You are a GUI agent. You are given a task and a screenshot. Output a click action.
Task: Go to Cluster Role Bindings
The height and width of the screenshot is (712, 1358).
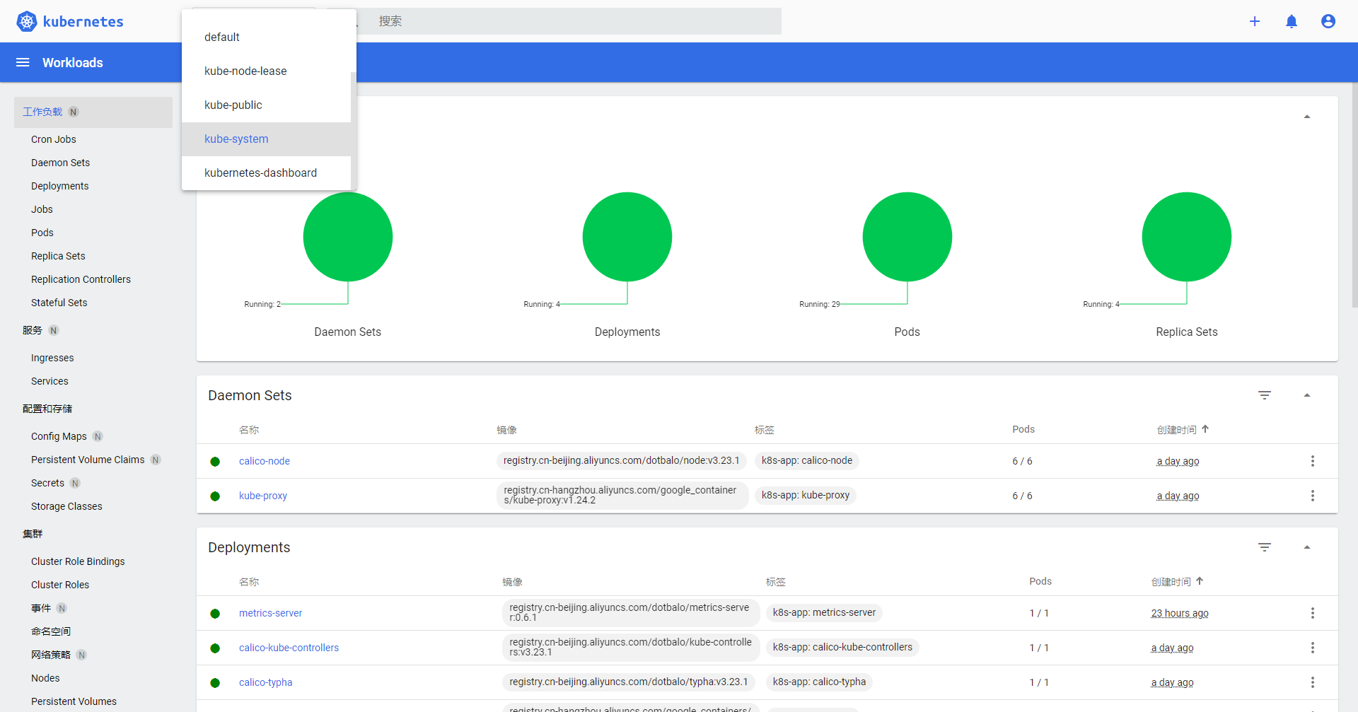click(x=78, y=561)
